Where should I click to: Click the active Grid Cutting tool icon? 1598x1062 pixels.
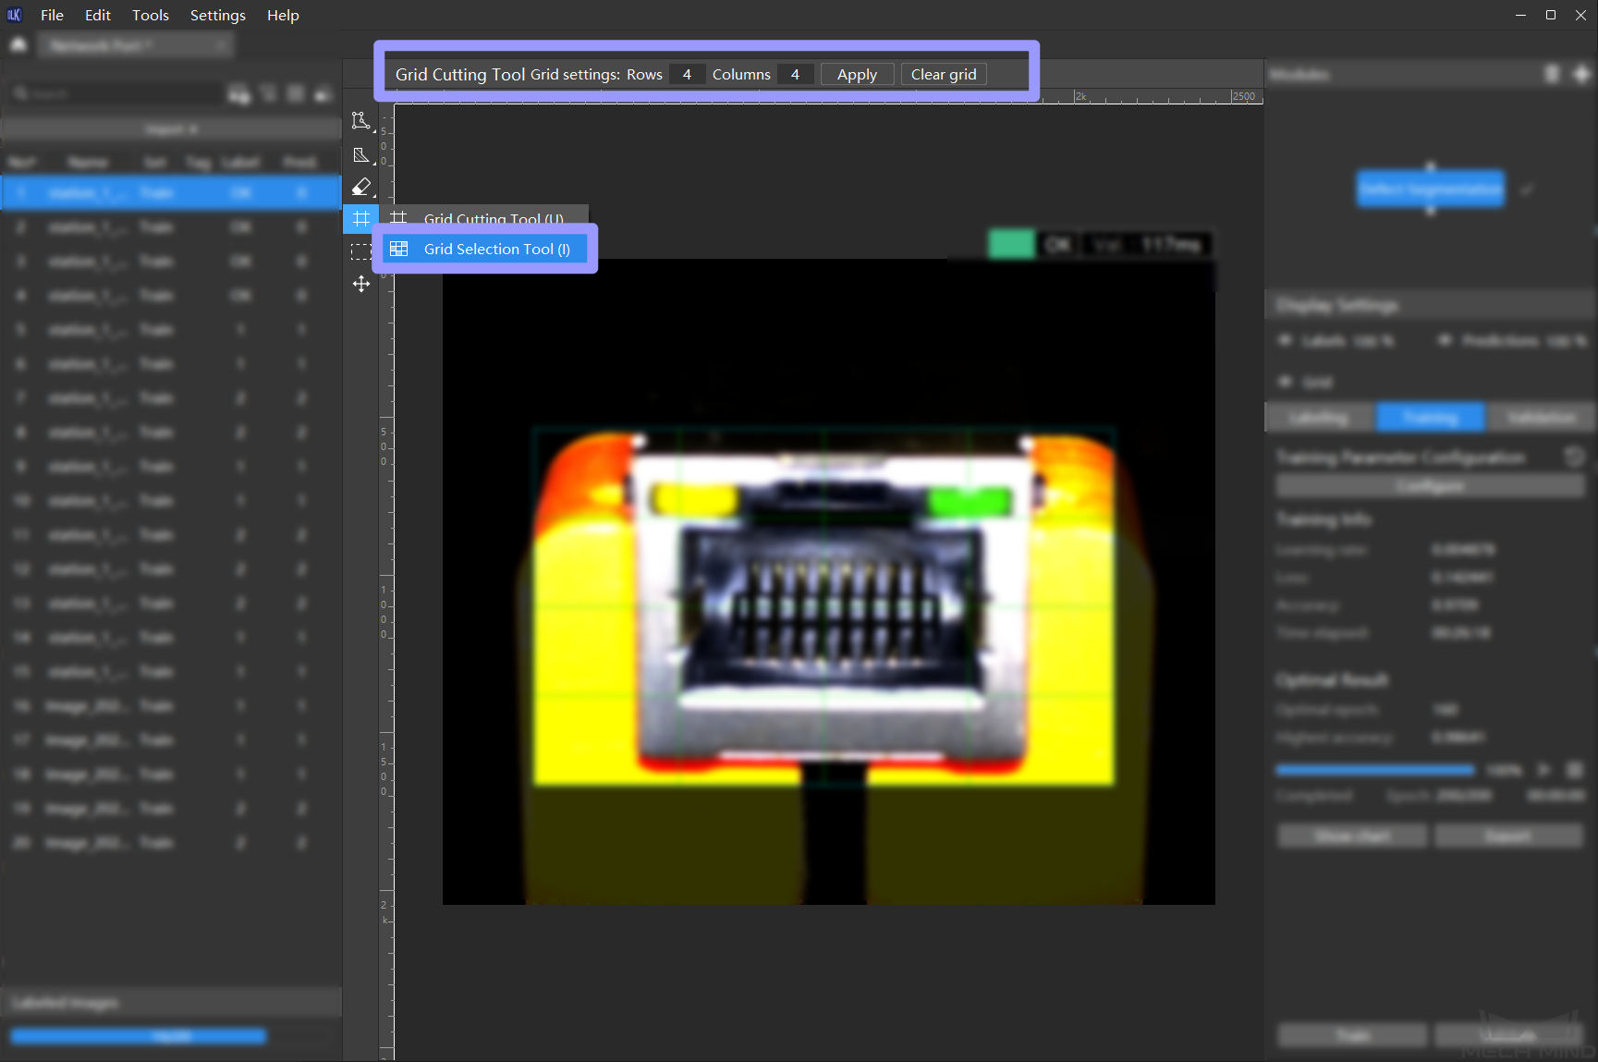pos(360,219)
